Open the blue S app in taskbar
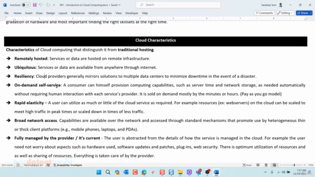315x177 pixels. click(x=171, y=172)
